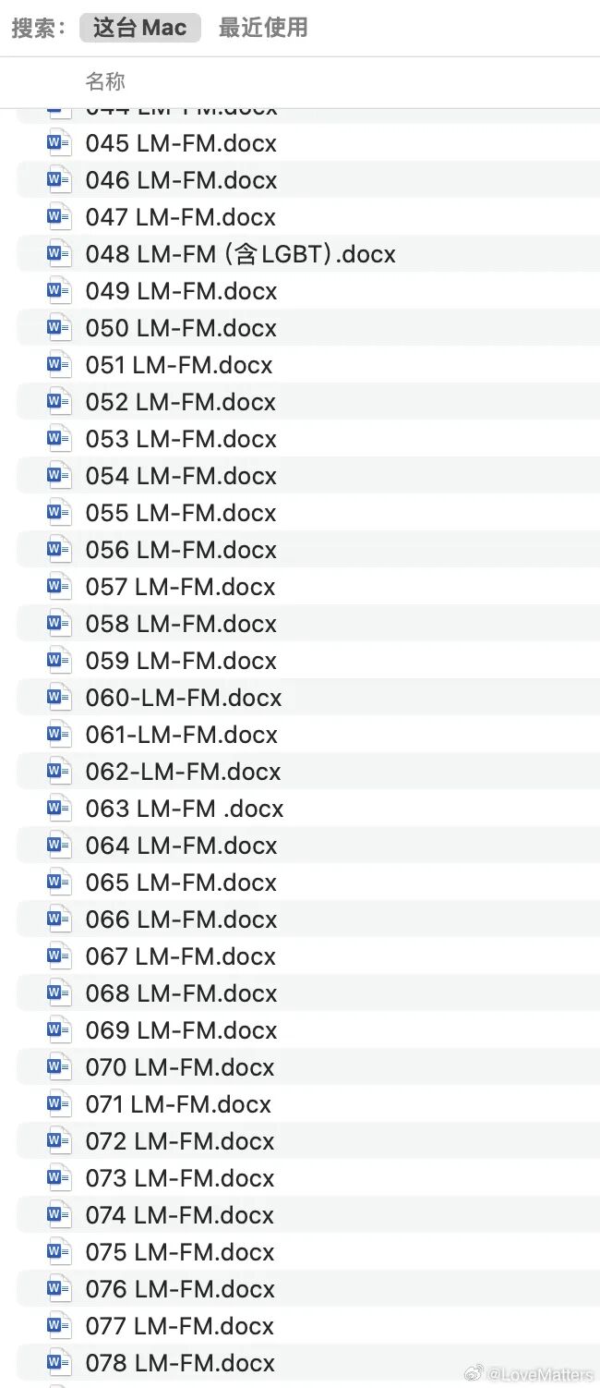
Task: Select file name 070 LM-FM.docx
Action: tap(180, 1067)
